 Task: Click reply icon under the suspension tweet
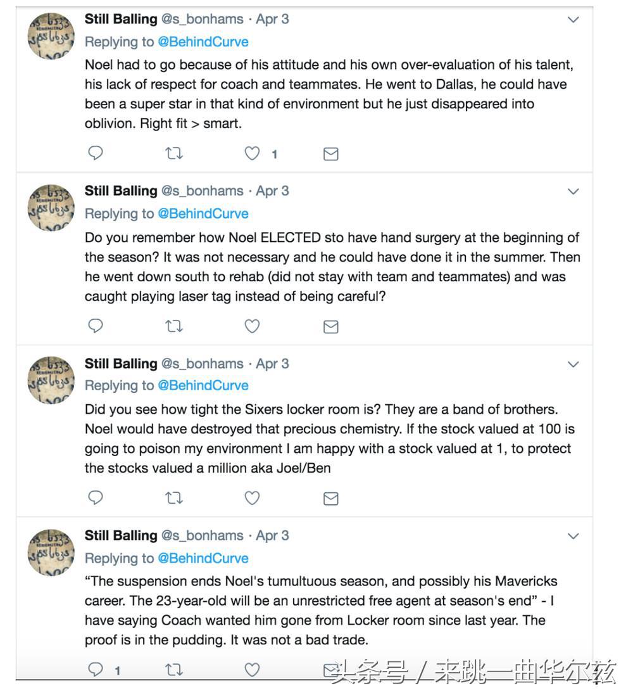pos(95,668)
